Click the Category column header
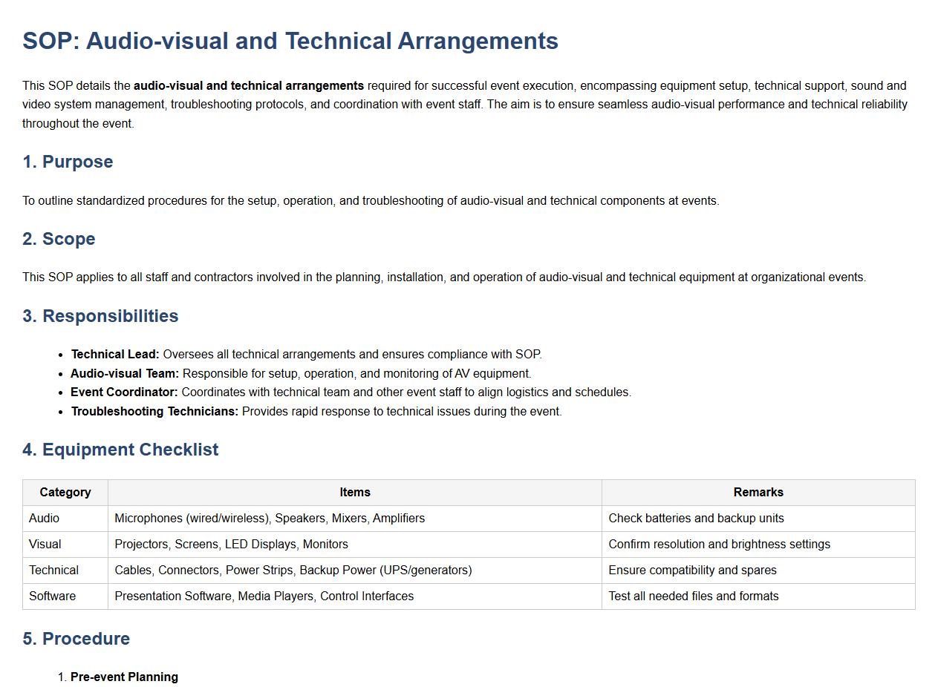Viewport: 938px width, 687px height. [65, 493]
